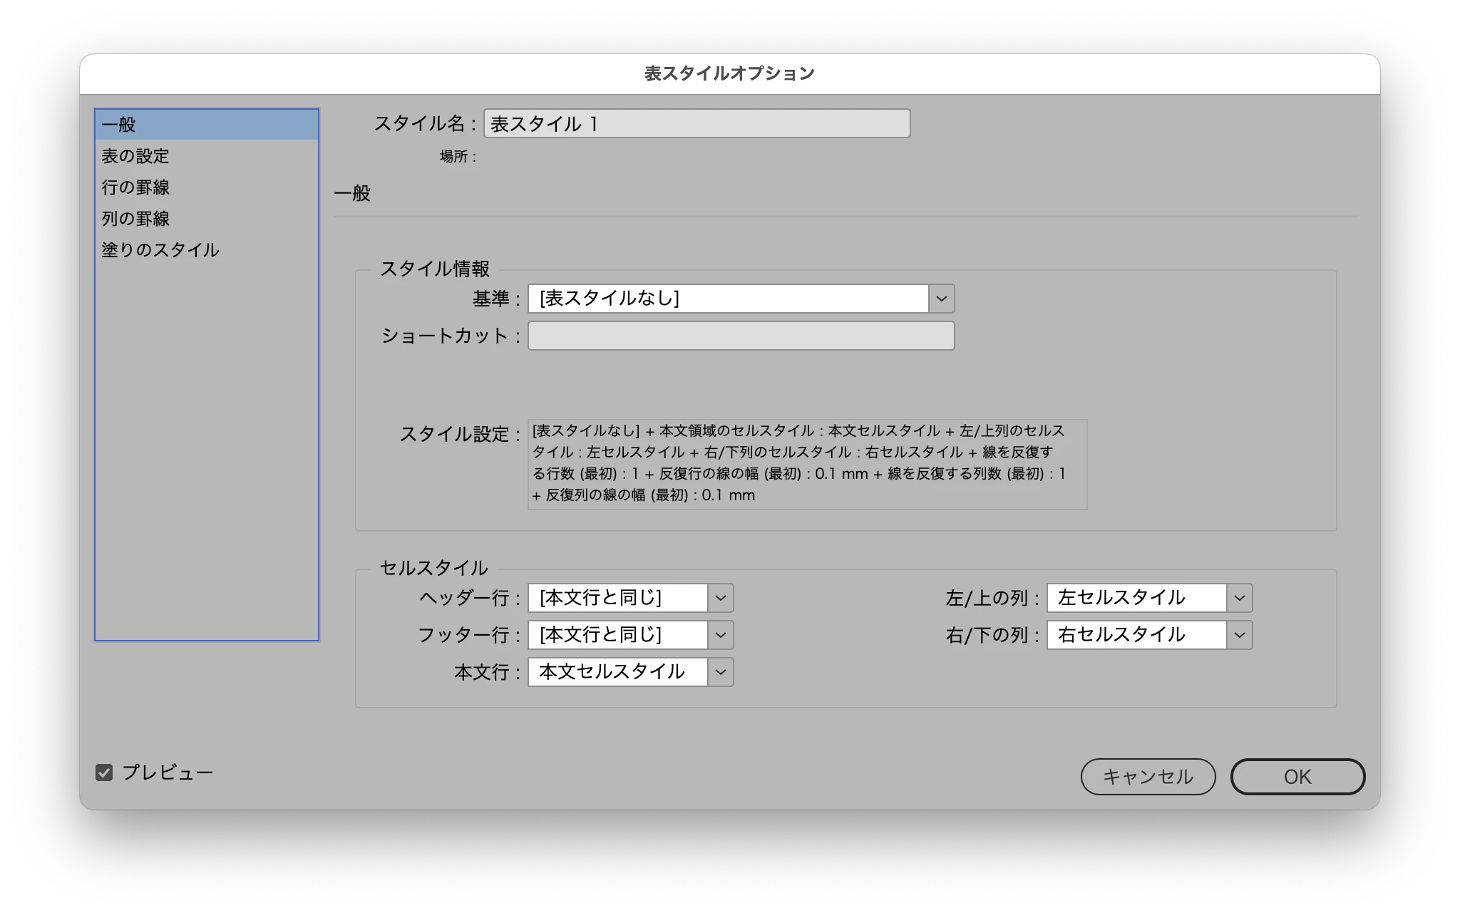This screenshot has width=1460, height=915.
Task: Switch to 塗りのスタイル section
Action: point(160,250)
